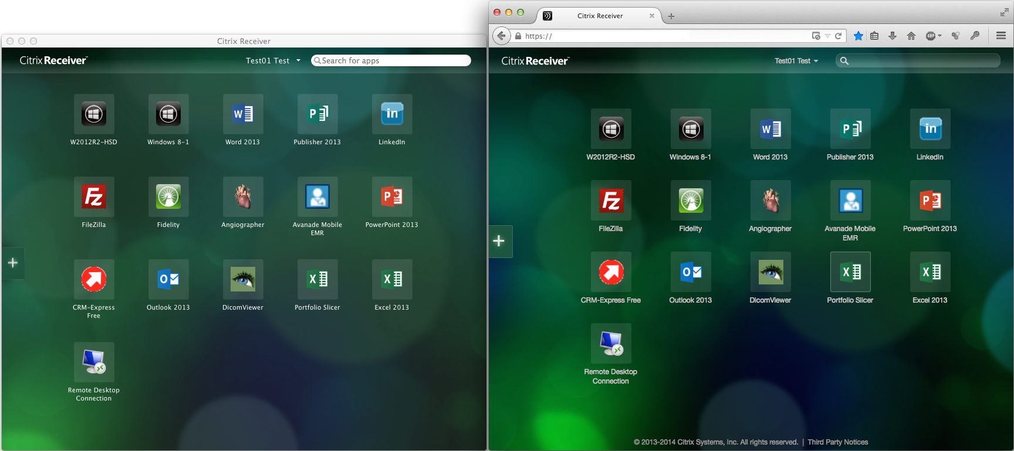This screenshot has width=1014, height=451.
Task: Expand the Test01 Test user menu in the browser page
Action: 796,61
